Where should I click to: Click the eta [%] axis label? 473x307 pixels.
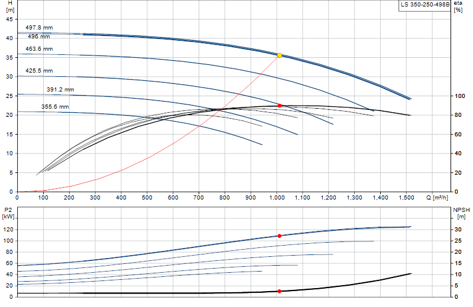[x=458, y=6]
